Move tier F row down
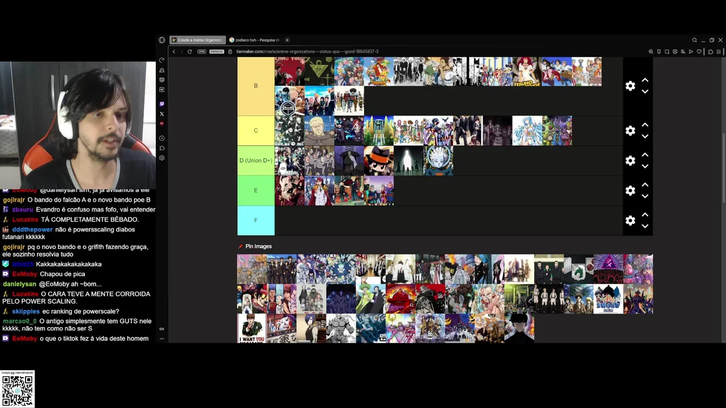 [645, 226]
